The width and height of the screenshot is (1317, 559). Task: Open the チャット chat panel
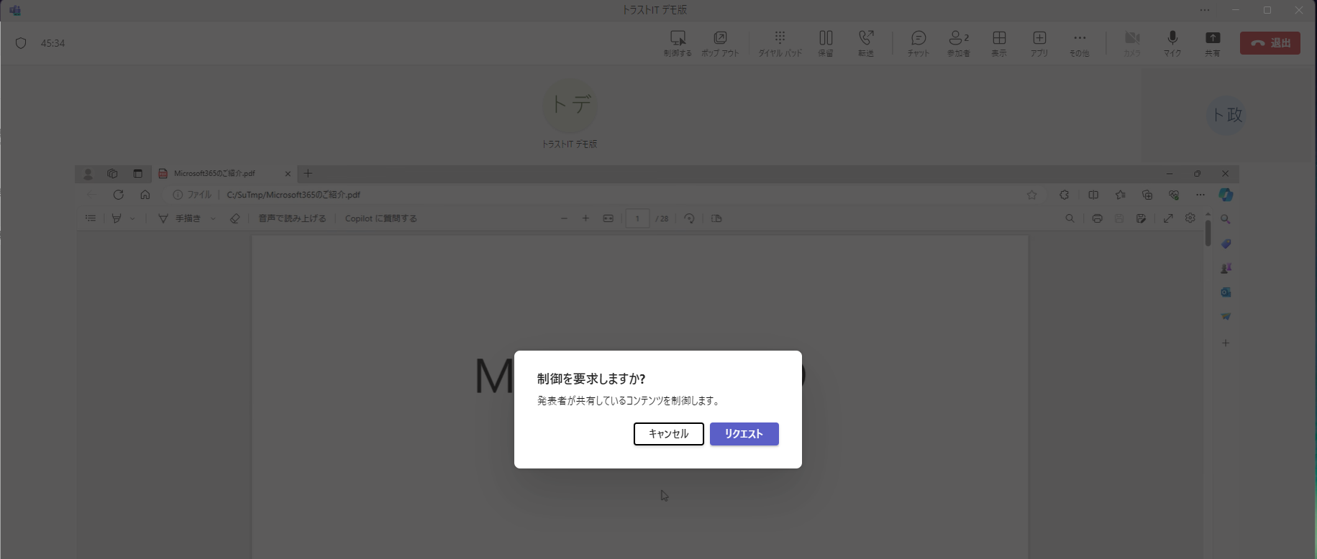click(918, 42)
